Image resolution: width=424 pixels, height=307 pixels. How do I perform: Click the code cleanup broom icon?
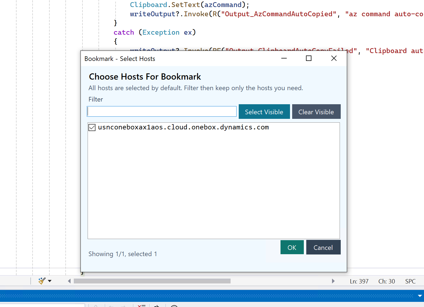tap(42, 281)
